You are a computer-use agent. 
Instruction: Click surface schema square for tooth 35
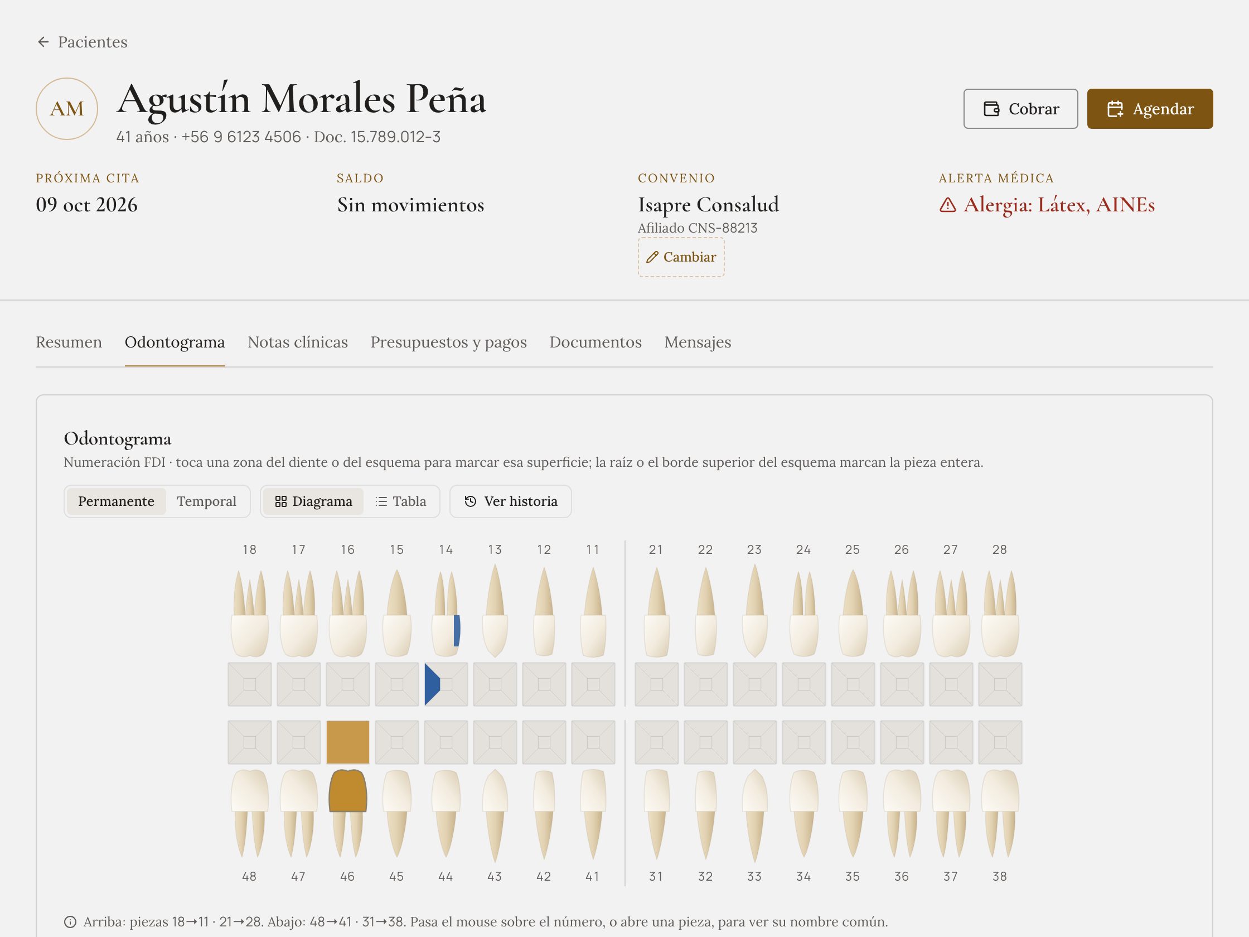(x=853, y=742)
